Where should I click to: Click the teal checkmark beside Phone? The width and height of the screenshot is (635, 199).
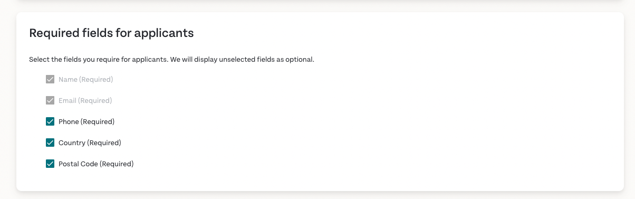pos(50,121)
